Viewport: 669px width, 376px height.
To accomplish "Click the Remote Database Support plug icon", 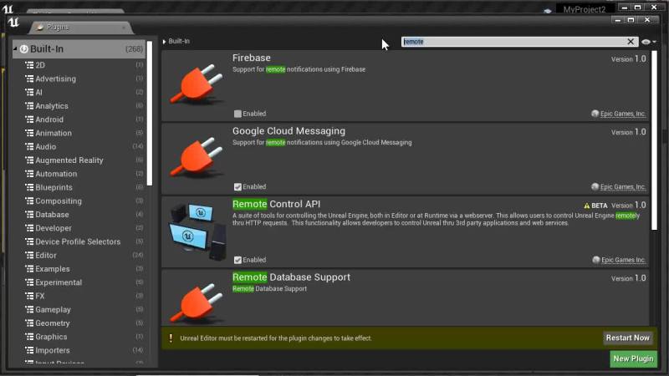I will (x=197, y=302).
